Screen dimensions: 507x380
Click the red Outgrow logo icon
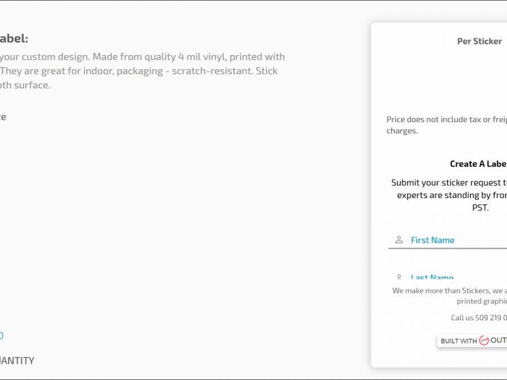pos(483,341)
